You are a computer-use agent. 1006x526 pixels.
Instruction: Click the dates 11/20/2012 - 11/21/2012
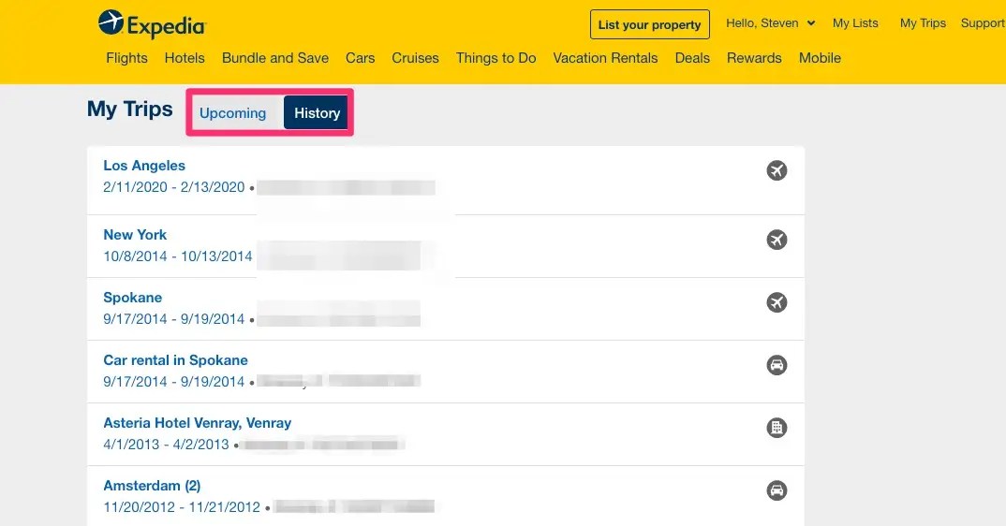tap(182, 507)
